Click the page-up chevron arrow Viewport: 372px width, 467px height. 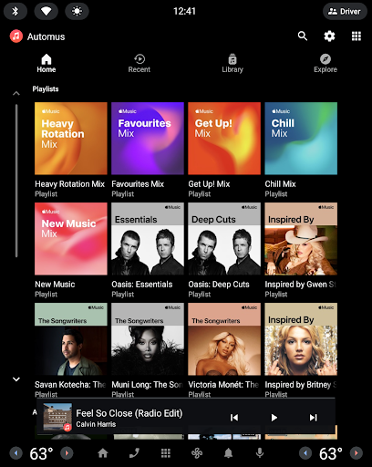(x=16, y=94)
